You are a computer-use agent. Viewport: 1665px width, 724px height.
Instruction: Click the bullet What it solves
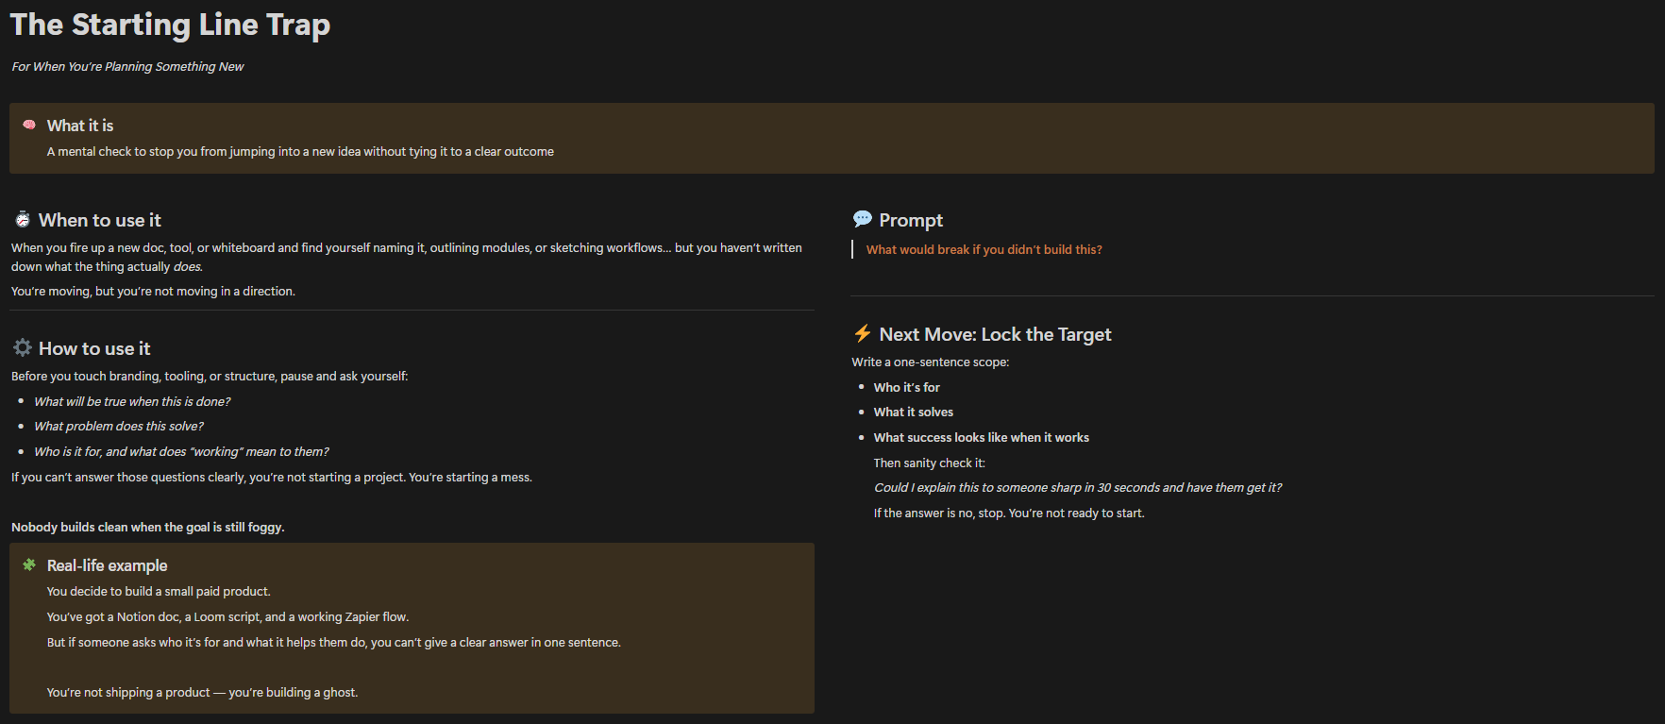pos(914,413)
